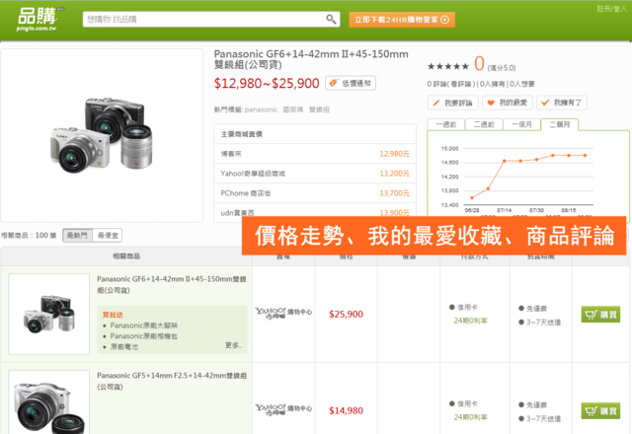Select the 二週前 chart tab

click(484, 124)
